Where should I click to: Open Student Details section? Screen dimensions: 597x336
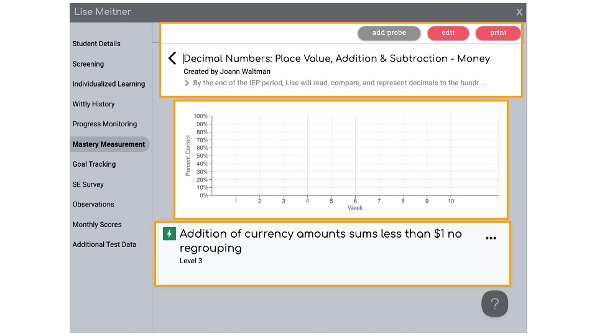[96, 44]
